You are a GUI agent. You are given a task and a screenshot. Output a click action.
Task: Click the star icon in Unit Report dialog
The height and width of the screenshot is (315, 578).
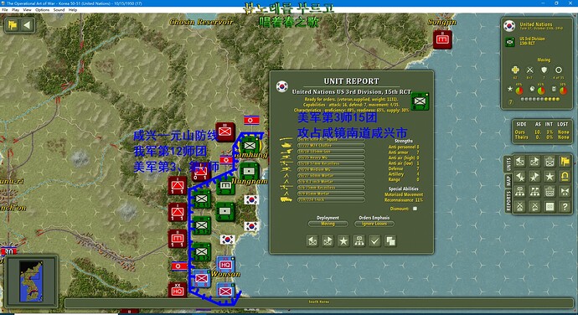(x=343, y=241)
